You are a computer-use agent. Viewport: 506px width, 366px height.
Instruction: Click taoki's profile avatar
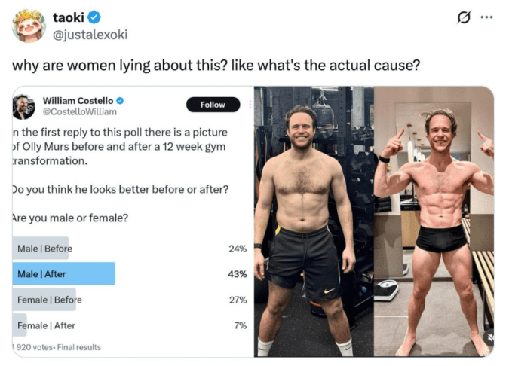tap(28, 27)
